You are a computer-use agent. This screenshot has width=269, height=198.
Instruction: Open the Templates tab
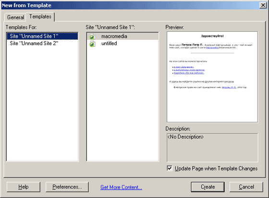40,17
